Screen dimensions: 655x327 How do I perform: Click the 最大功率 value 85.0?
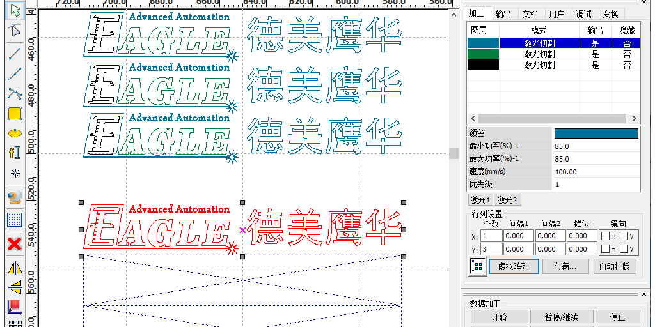596,159
